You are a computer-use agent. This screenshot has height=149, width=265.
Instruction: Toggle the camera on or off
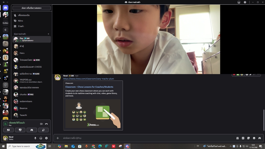(x=9, y=130)
